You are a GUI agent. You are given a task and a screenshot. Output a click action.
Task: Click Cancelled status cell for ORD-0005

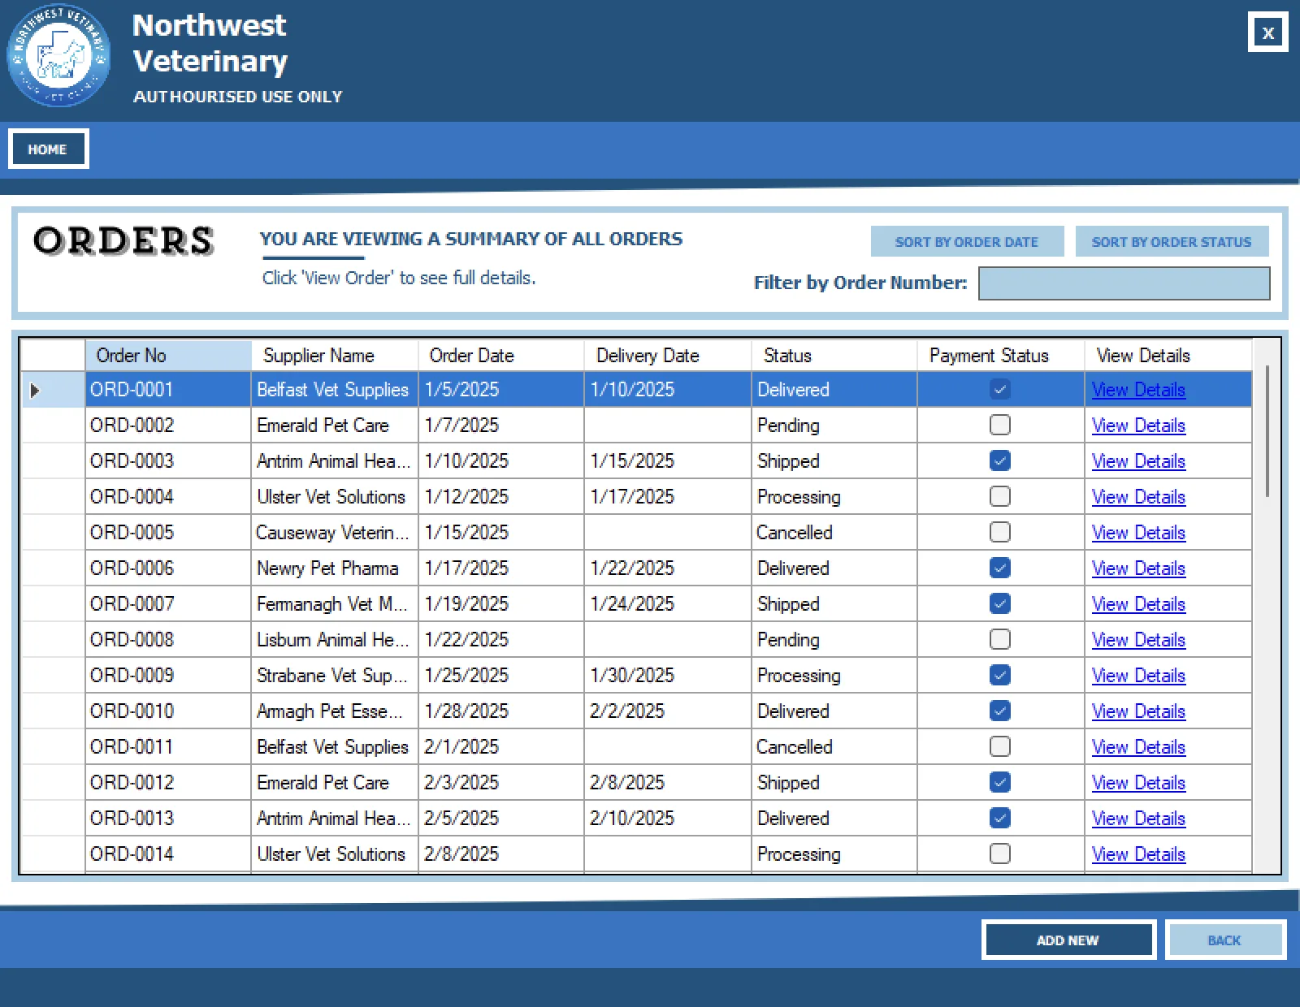tap(834, 533)
